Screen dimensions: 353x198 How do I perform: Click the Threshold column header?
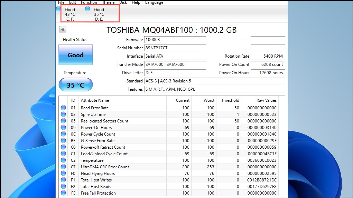229,100
